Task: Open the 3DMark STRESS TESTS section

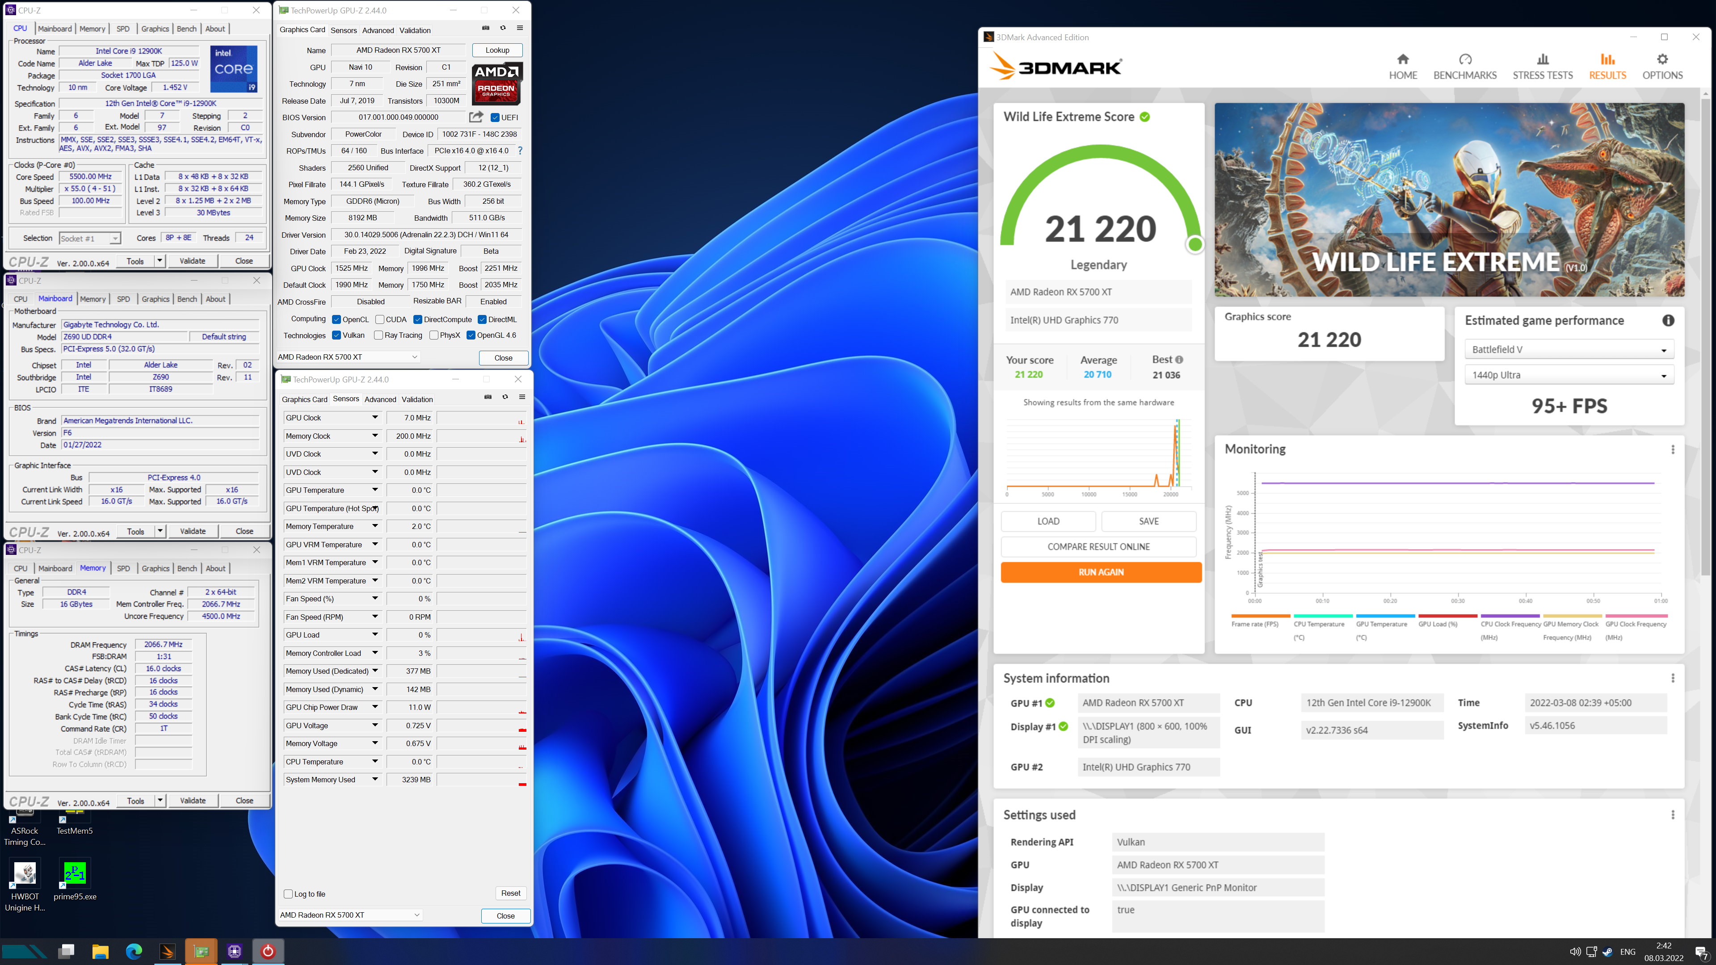Action: 1543,67
